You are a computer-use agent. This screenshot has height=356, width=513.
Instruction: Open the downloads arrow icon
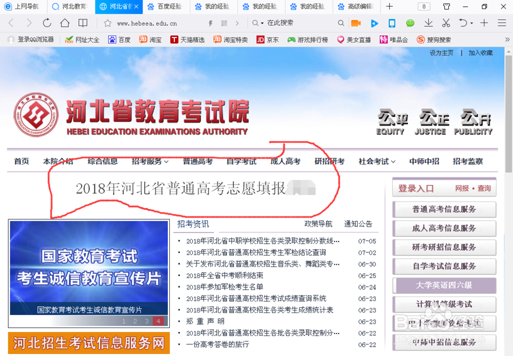tap(427, 23)
